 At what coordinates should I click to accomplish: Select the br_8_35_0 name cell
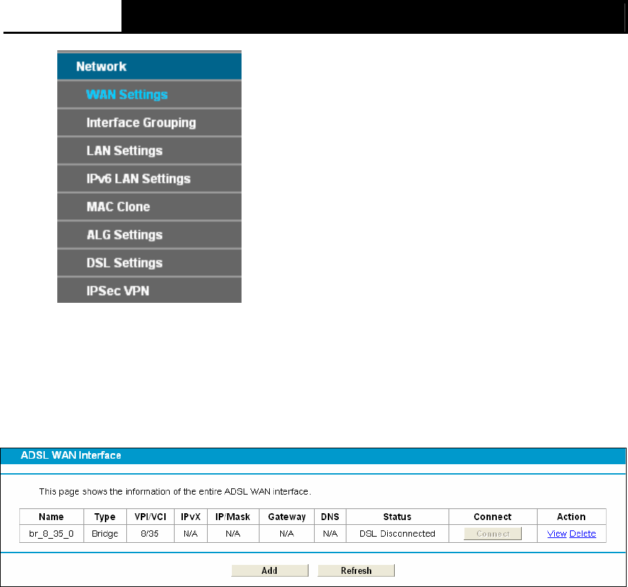pyautogui.click(x=51, y=534)
